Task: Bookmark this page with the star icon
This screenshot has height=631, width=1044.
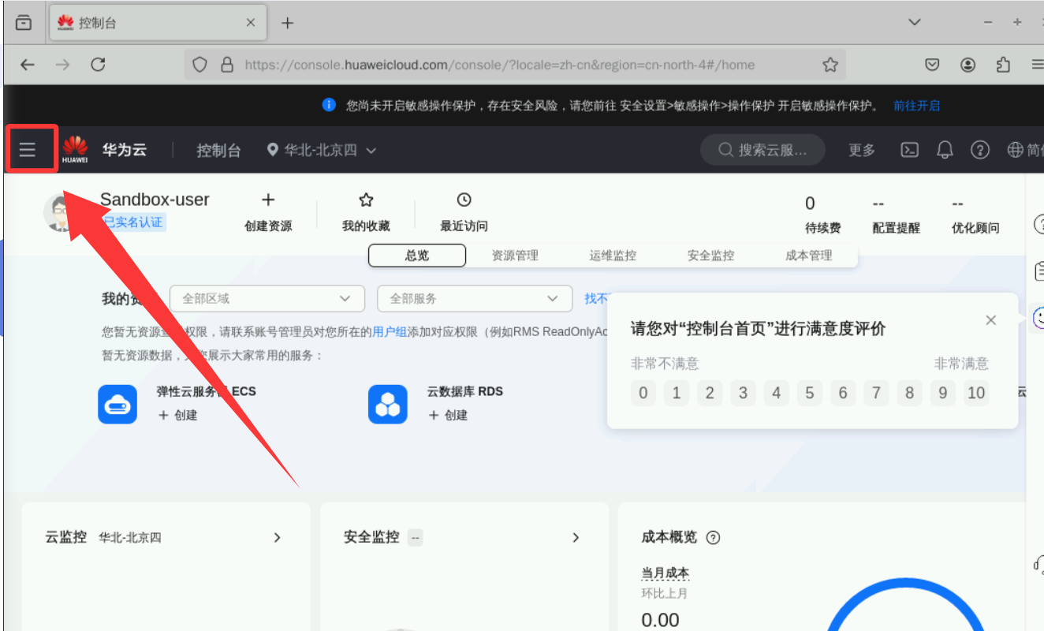Action: 830,65
